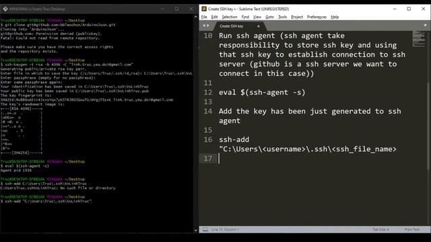Click the 'ssh-keygen' command line in terminal

pos(67,65)
